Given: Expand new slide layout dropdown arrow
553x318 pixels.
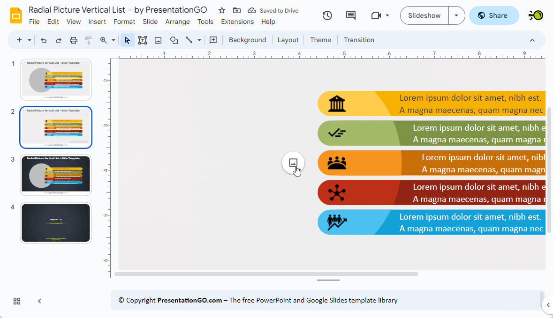Looking at the screenshot, I should click(x=30, y=40).
